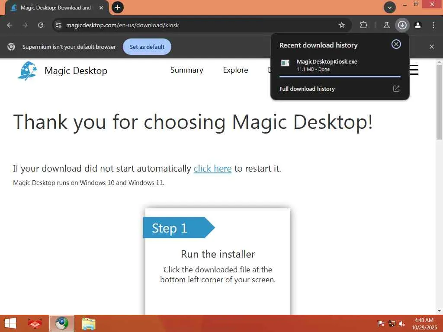Click the Action Center flag tray icon
The width and height of the screenshot is (443, 332).
(x=381, y=324)
